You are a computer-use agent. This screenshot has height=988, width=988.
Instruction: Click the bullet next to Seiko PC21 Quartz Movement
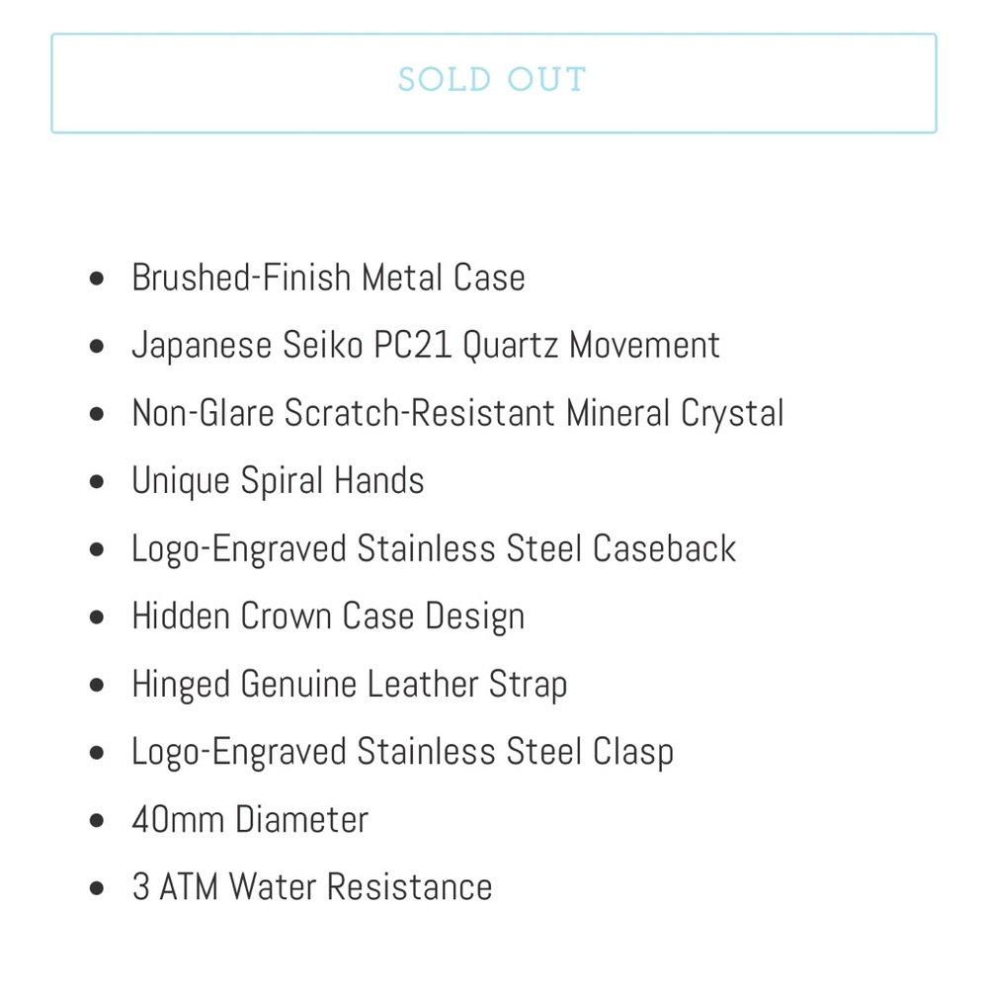[x=96, y=347]
